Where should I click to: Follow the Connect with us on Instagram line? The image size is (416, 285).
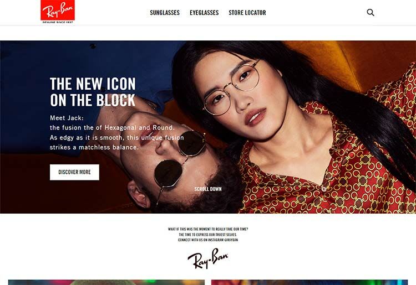(208, 240)
